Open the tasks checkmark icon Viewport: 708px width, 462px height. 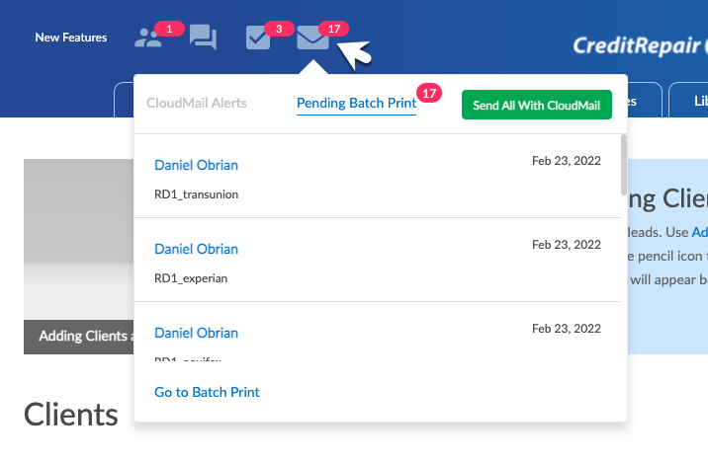click(x=257, y=38)
